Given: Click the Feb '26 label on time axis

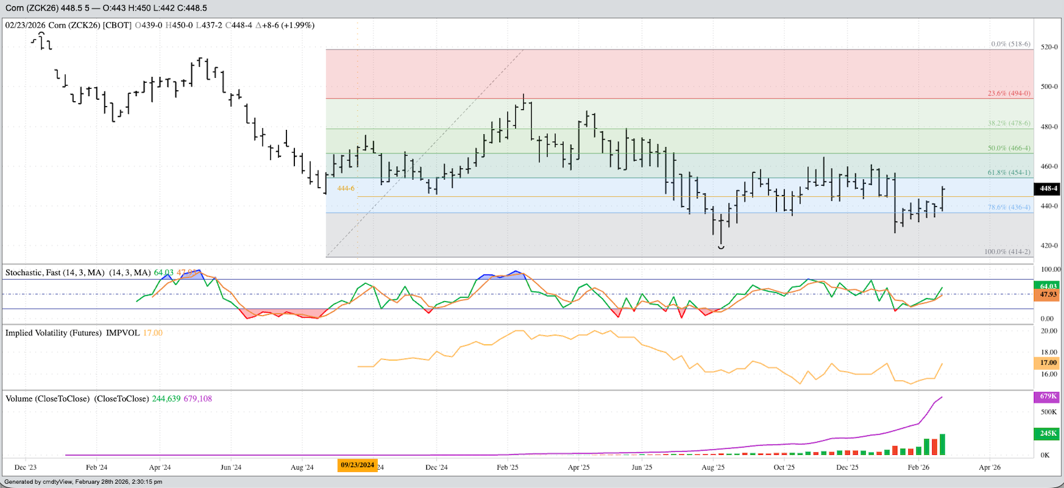Looking at the screenshot, I should click(x=918, y=467).
